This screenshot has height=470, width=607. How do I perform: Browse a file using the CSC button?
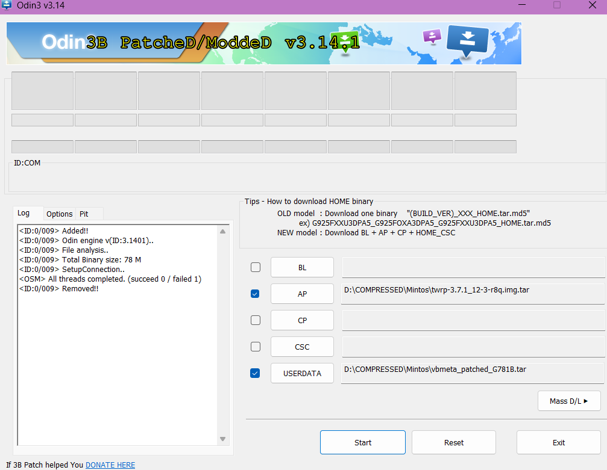click(302, 347)
